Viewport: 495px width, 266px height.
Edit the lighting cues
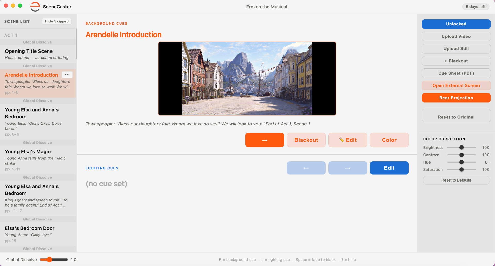click(389, 168)
